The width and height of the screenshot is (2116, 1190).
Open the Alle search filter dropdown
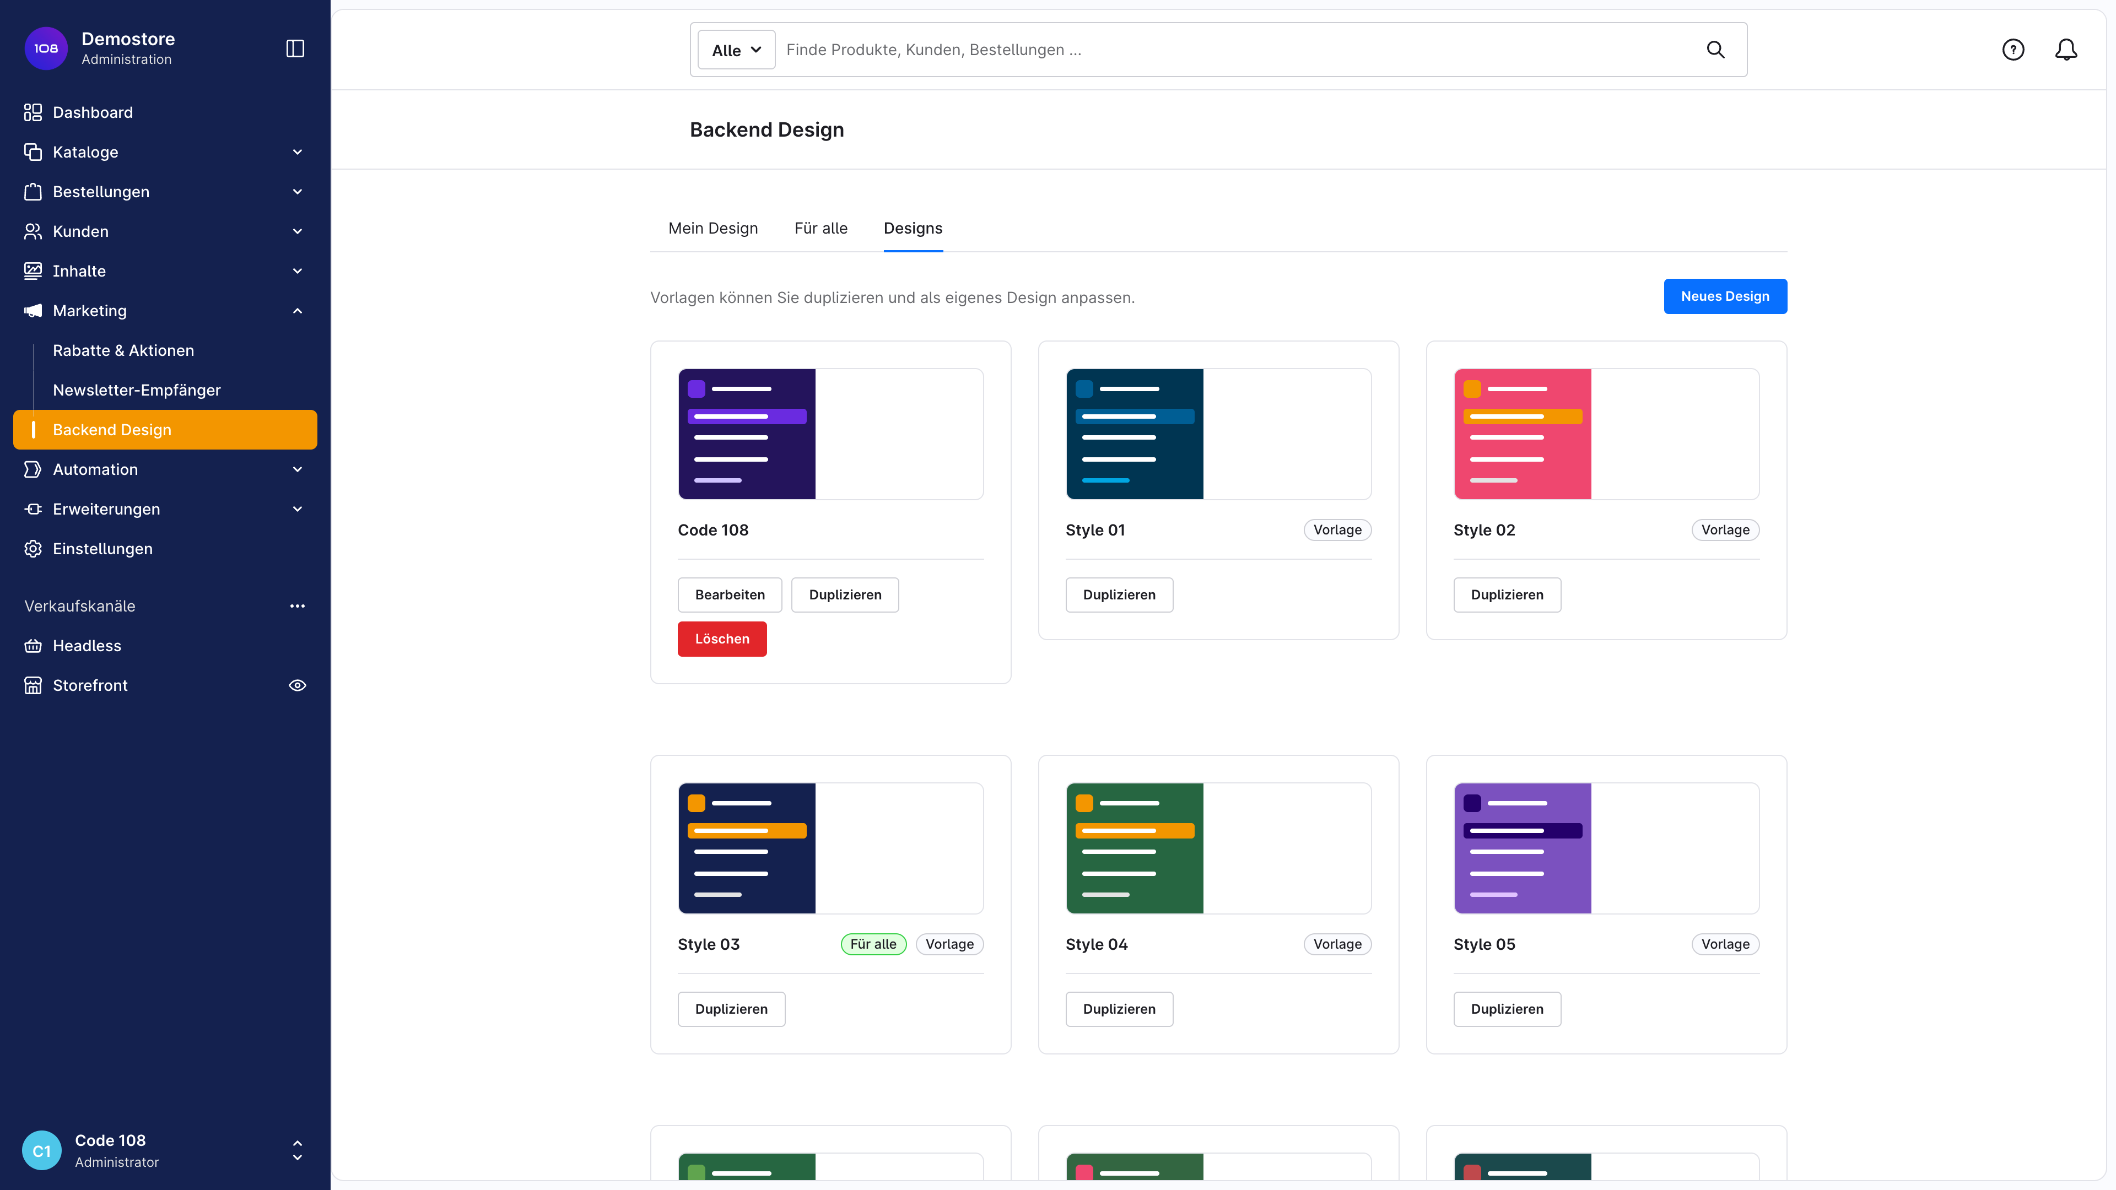736,50
